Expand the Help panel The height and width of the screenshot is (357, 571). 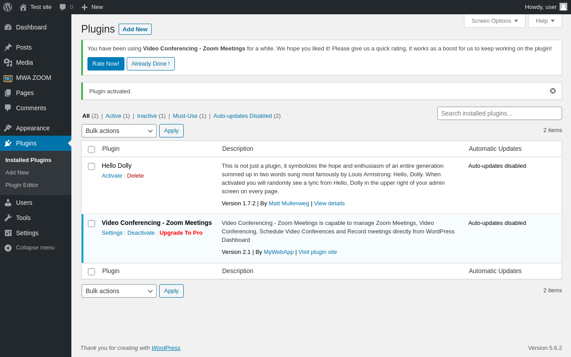click(x=545, y=21)
